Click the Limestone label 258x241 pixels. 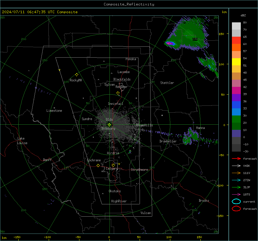(x=54, y=111)
